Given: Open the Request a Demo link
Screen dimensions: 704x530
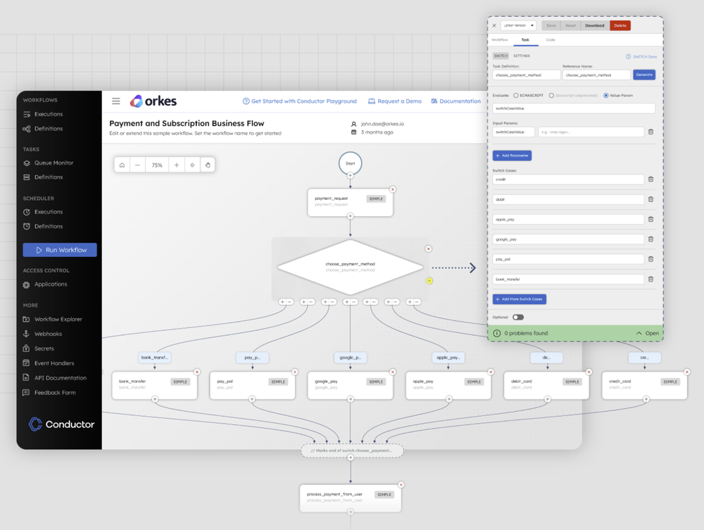Looking at the screenshot, I should point(395,101).
